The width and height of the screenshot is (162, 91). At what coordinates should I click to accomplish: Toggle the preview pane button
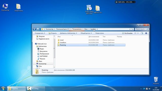click(x=142, y=33)
